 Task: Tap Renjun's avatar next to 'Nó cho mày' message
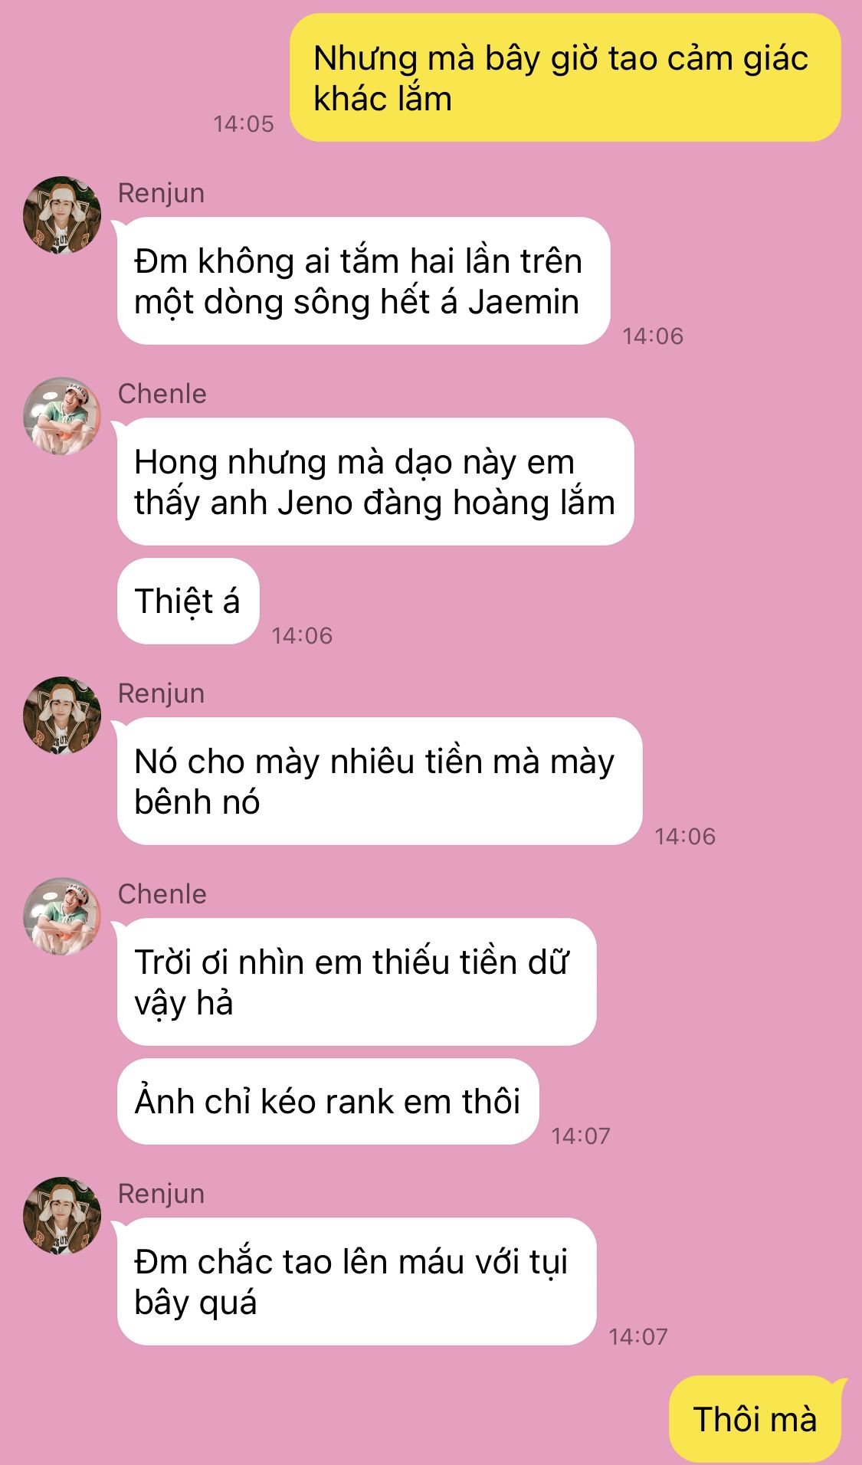pos(62,716)
